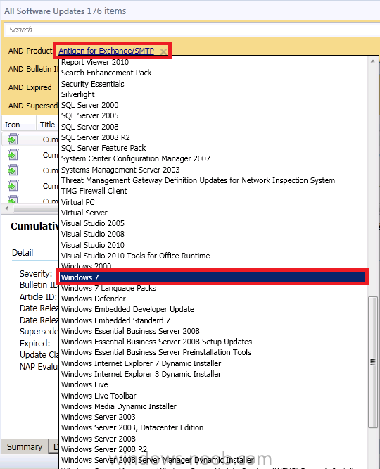Select Windows Essential Business Server Preinstallation Tools
380x469 pixels.
point(156,352)
